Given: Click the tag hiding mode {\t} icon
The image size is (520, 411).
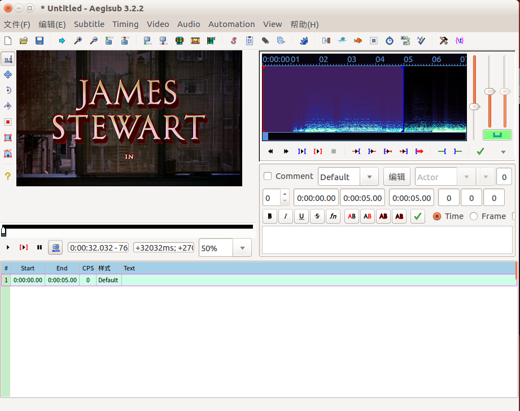Looking at the screenshot, I should [460, 41].
